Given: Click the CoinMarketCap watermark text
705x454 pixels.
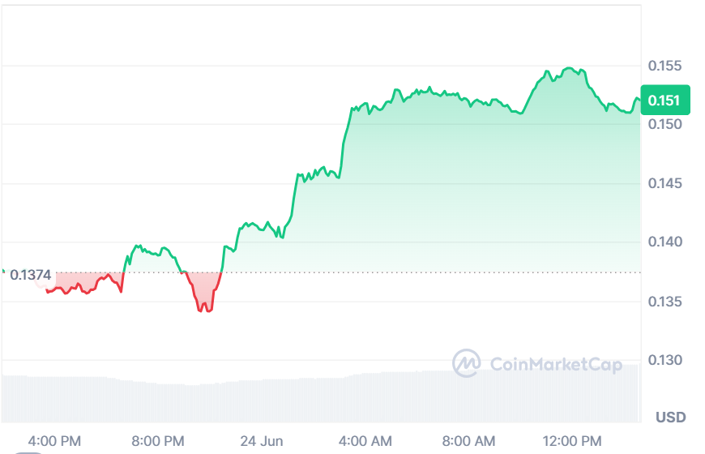Looking at the screenshot, I should (556, 364).
